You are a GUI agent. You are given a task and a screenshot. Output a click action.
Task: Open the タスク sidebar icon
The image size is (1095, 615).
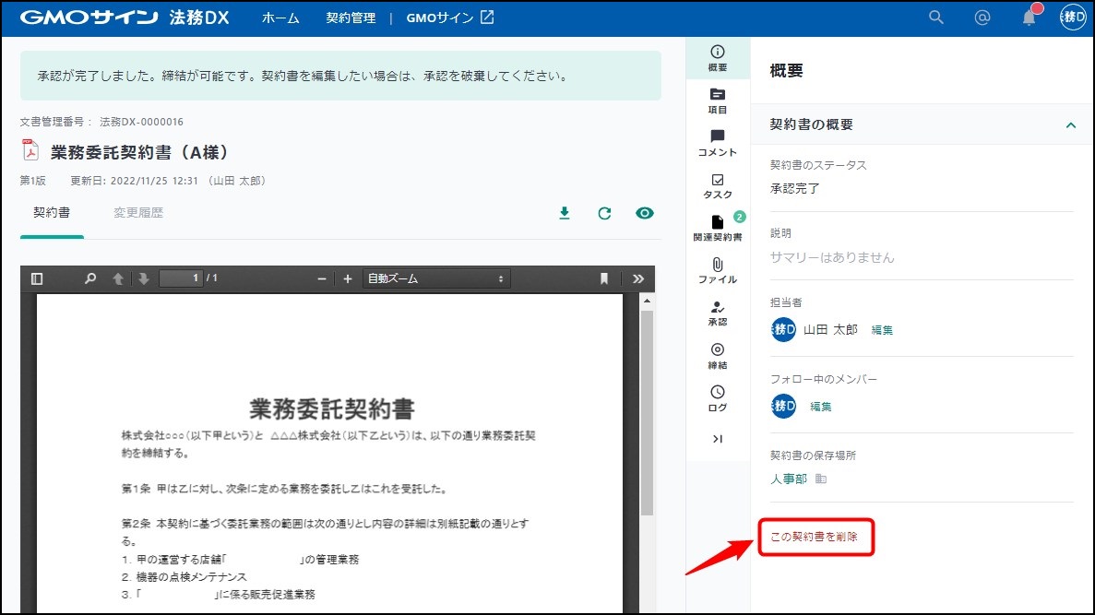(717, 185)
